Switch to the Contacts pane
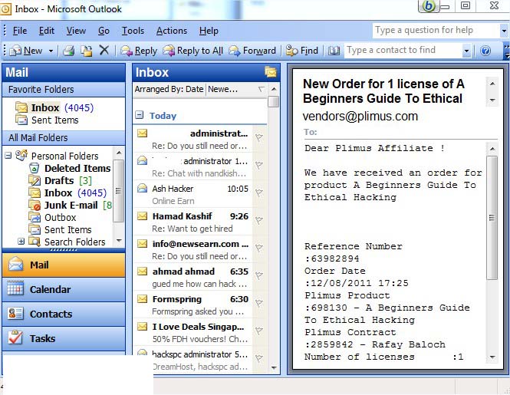The width and height of the screenshot is (510, 395). click(64, 314)
